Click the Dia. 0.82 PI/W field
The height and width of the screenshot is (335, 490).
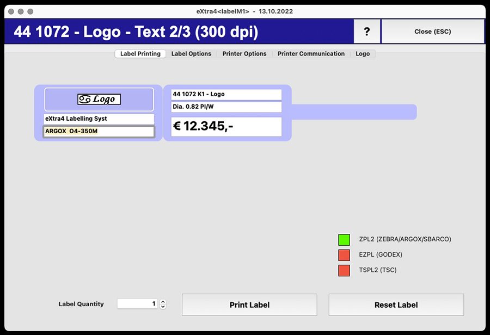pyautogui.click(x=226, y=107)
